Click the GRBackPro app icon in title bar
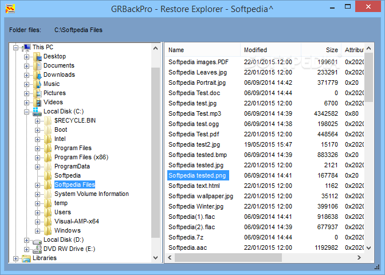 (10, 9)
